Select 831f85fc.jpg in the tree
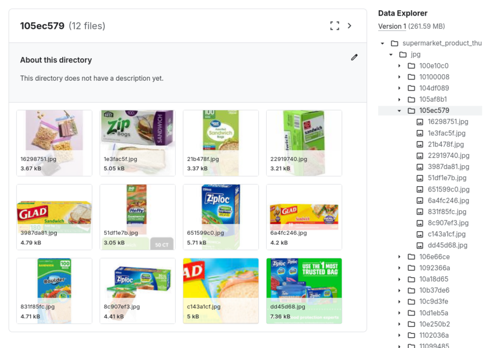 pyautogui.click(x=440, y=212)
